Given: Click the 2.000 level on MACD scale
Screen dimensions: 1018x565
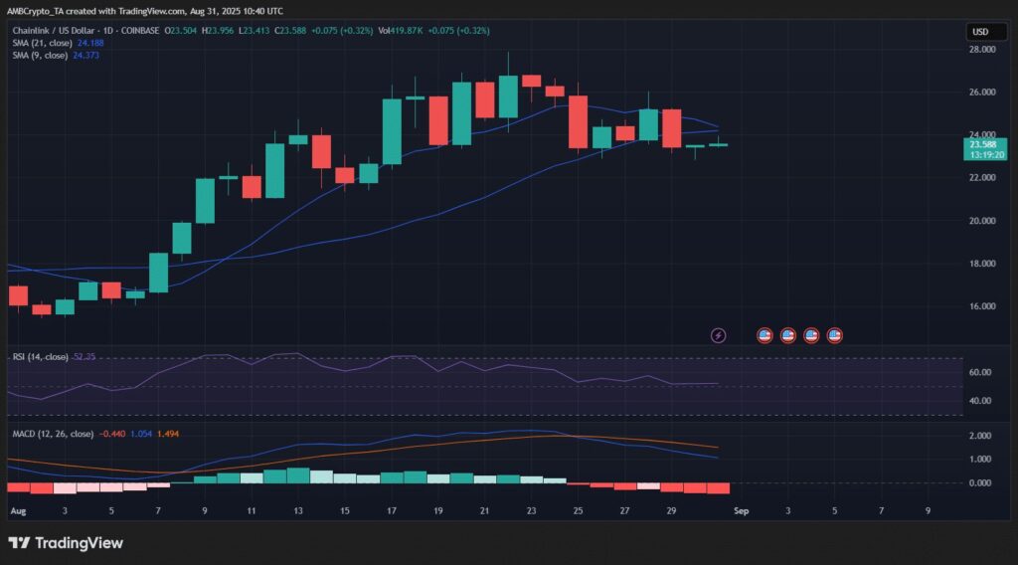Looking at the screenshot, I should coord(978,436).
